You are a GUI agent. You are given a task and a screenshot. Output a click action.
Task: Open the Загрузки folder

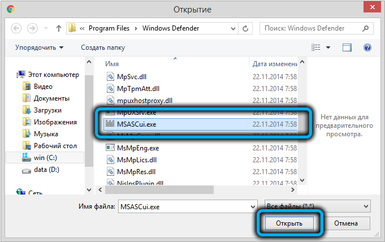[47, 110]
